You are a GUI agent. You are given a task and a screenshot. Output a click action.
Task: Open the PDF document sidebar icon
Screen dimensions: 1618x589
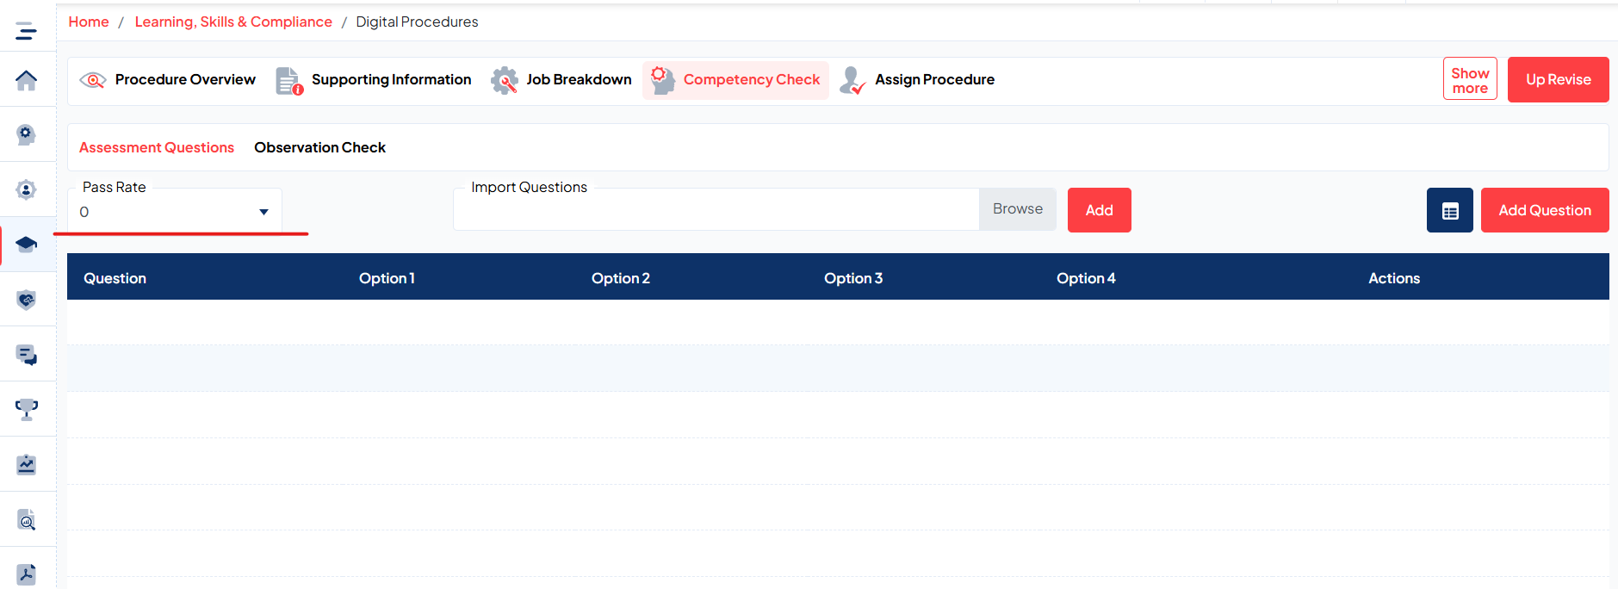click(26, 574)
